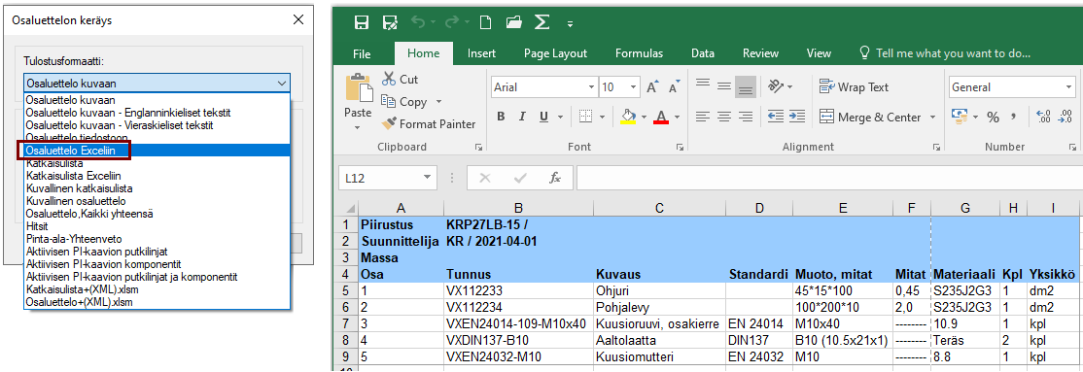Open the font size 10 dropdown
This screenshot has height=372, width=1083.
(633, 87)
